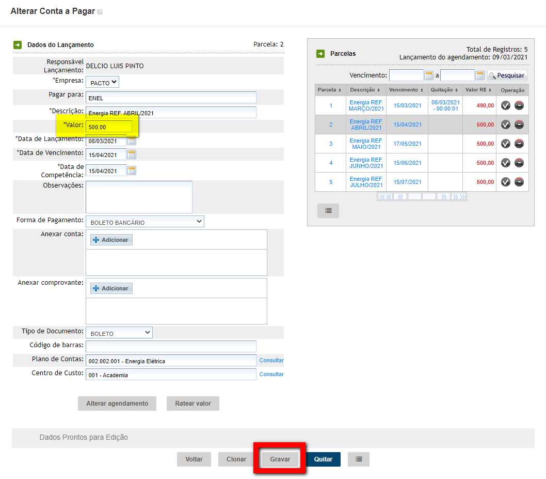The width and height of the screenshot is (546, 479).
Task: Click the Quitar button
Action: point(324,459)
